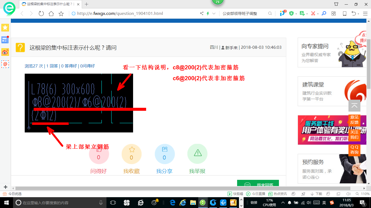Viewport: 371px width, 208px height.
Task: Click the 110% zoom level control
Action: [363, 194]
